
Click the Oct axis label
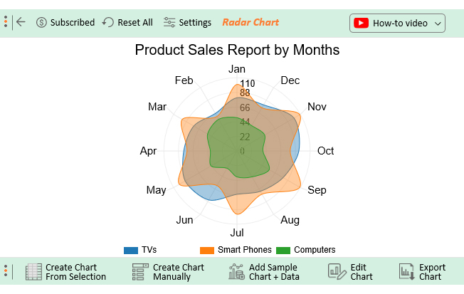click(325, 151)
